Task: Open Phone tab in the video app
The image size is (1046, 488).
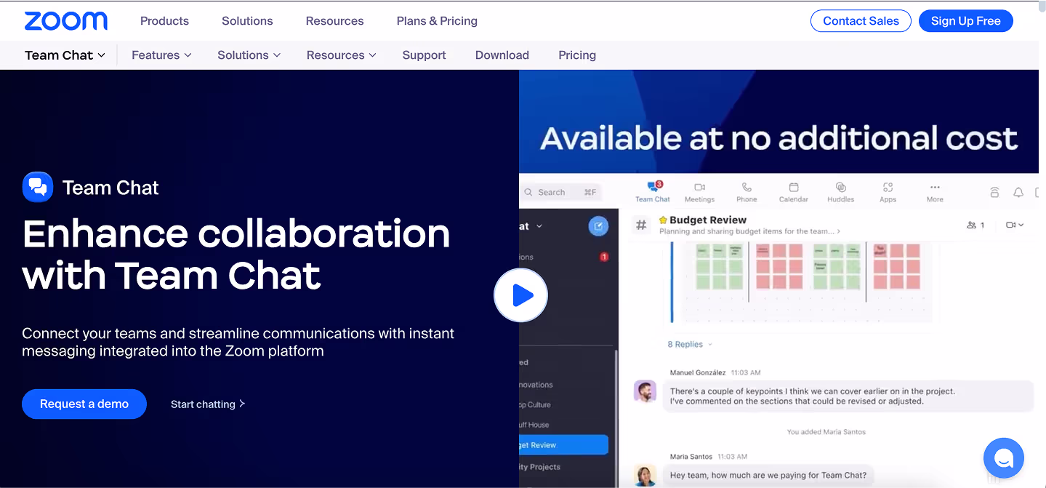Action: point(747,192)
